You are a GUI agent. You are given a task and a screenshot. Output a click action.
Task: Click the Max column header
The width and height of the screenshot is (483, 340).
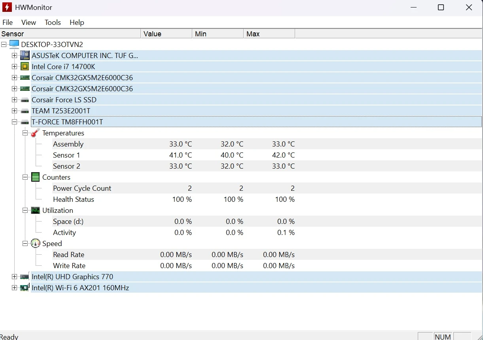[x=269, y=34]
